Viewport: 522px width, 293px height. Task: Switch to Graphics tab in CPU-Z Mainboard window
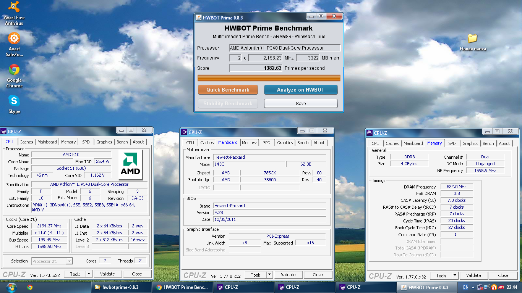[x=285, y=143]
